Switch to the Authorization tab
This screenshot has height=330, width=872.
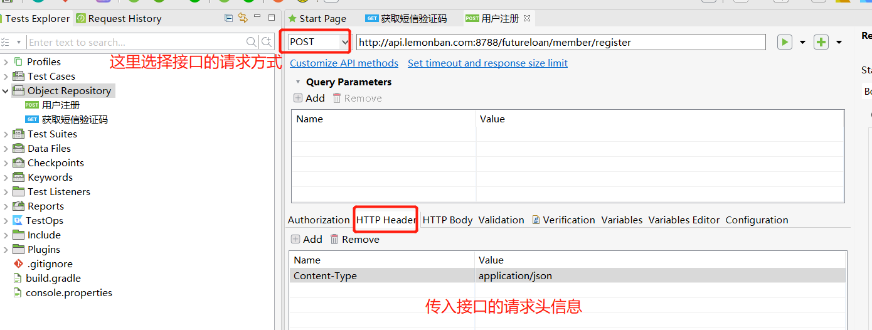point(319,220)
